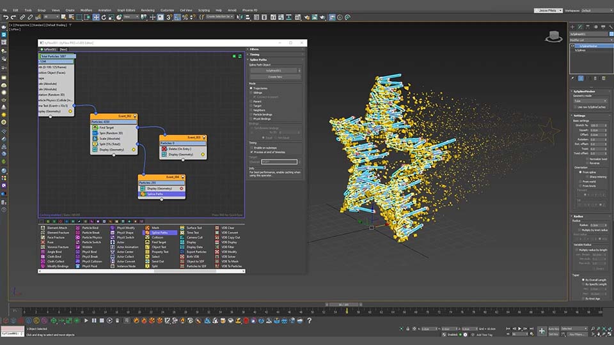
Task: Add the Actor Animation operator icon
Action: coord(113,247)
